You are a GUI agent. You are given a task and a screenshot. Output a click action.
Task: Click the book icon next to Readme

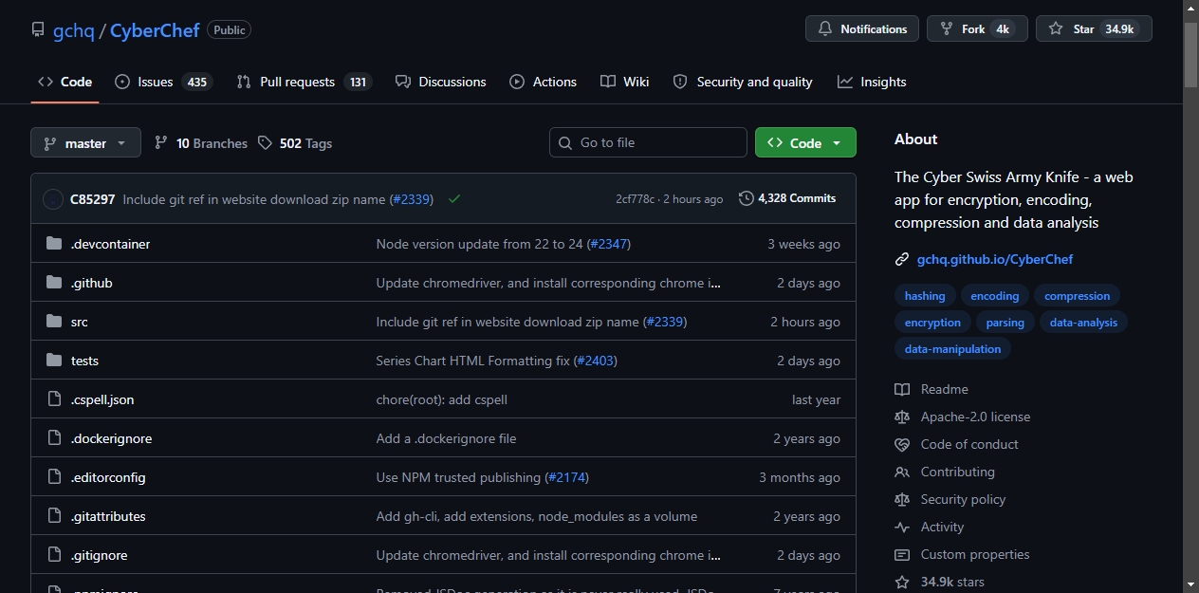[902, 389]
